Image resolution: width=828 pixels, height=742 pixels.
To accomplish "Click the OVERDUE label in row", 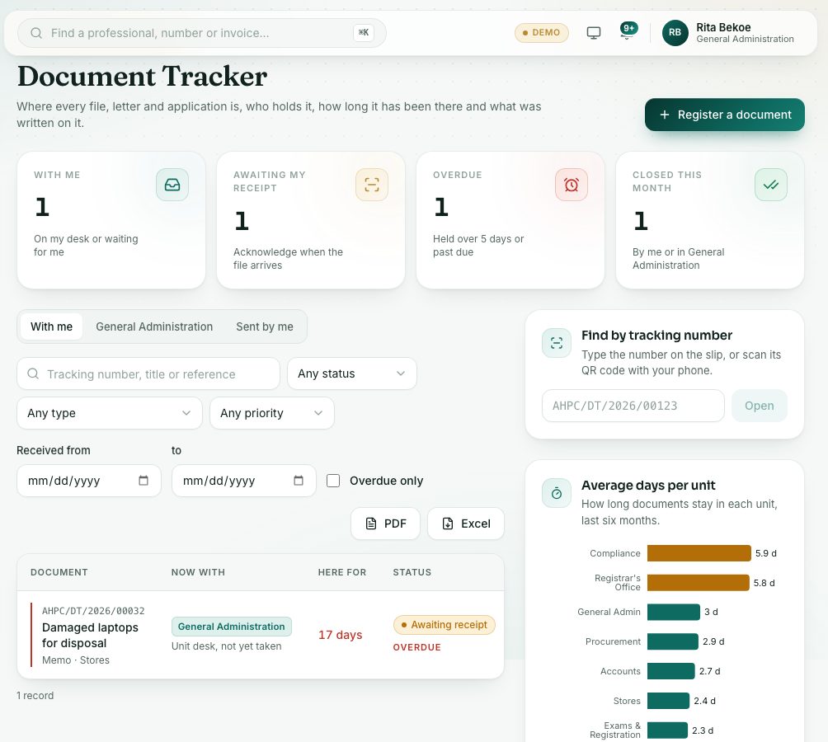I will [x=416, y=647].
